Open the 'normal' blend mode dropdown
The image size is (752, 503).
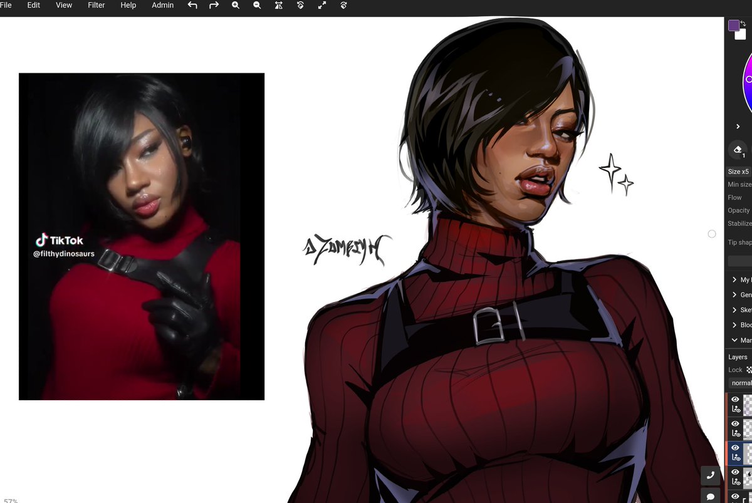[x=740, y=383]
